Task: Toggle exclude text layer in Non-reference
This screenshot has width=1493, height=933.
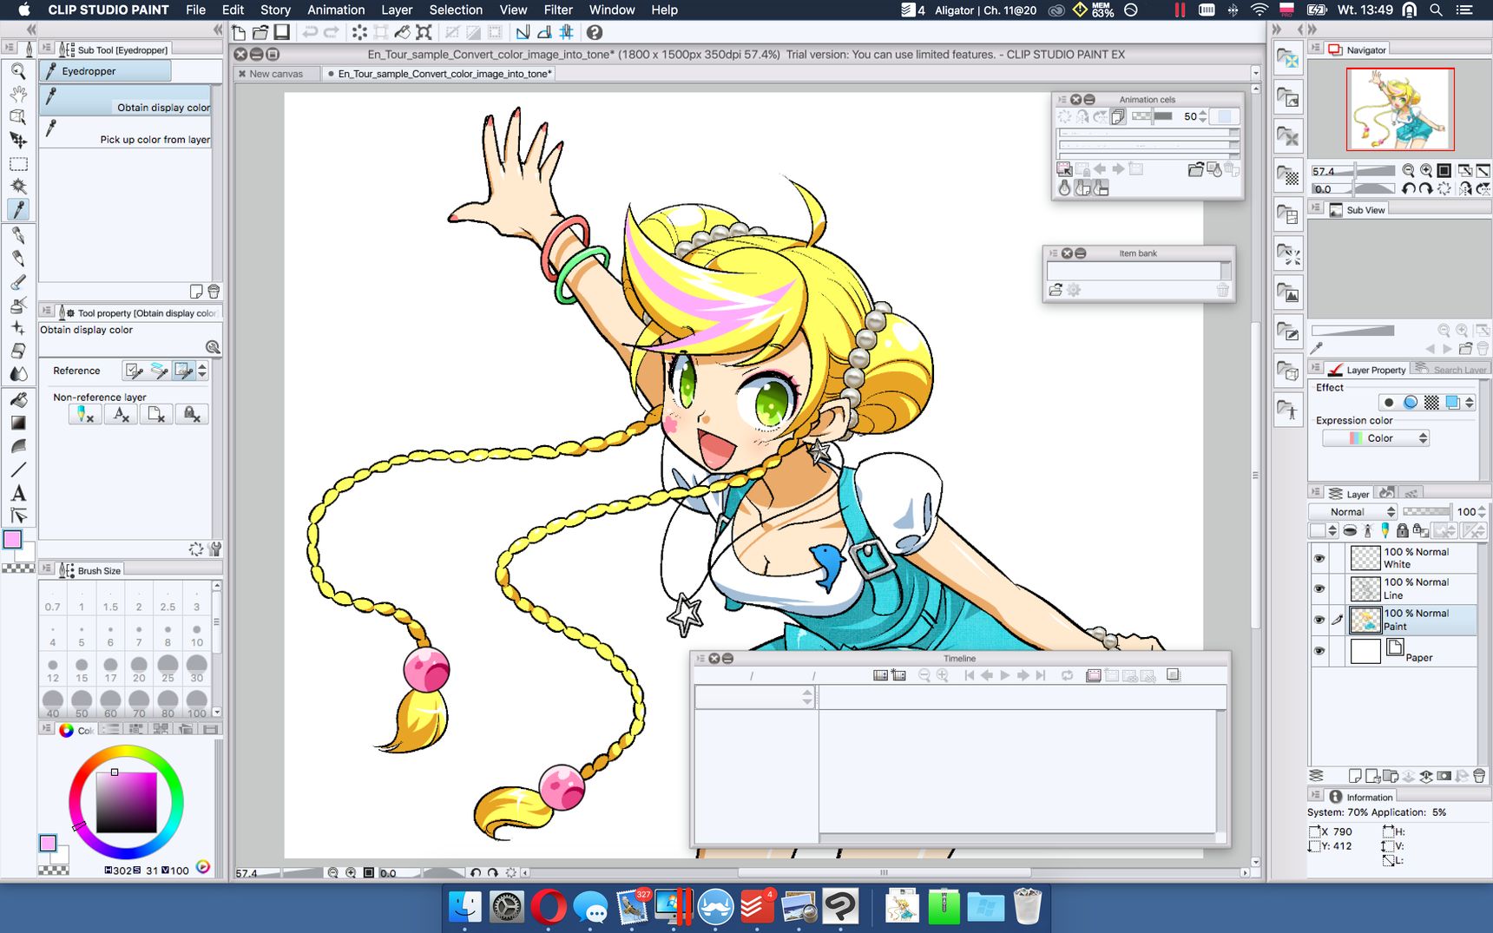Action: (121, 415)
